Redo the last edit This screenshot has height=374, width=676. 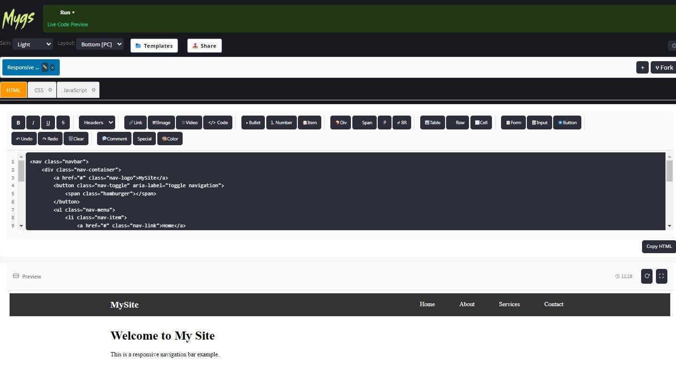point(50,139)
